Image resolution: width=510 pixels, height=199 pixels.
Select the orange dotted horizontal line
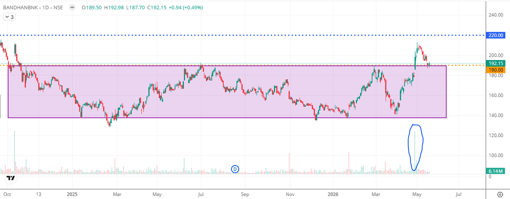242,64
